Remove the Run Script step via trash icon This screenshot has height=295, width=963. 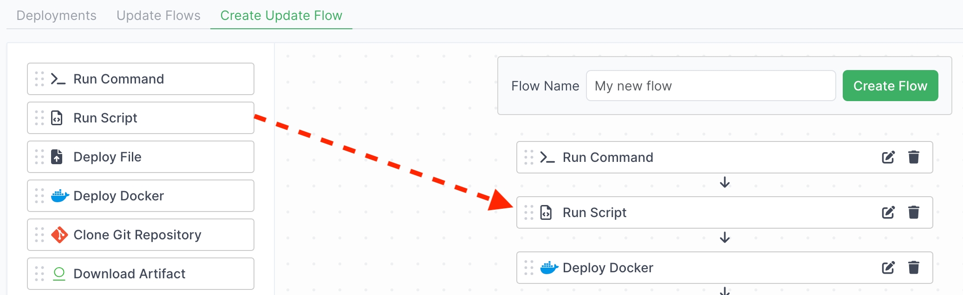click(913, 212)
